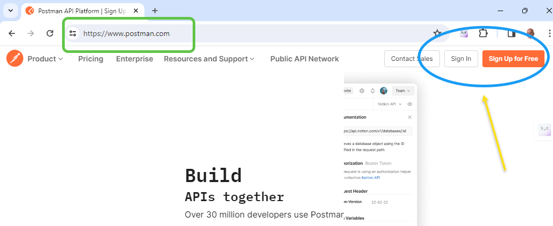Image resolution: width=553 pixels, height=226 pixels.
Task: Open Chrome's three-dot menu
Action: click(x=549, y=33)
